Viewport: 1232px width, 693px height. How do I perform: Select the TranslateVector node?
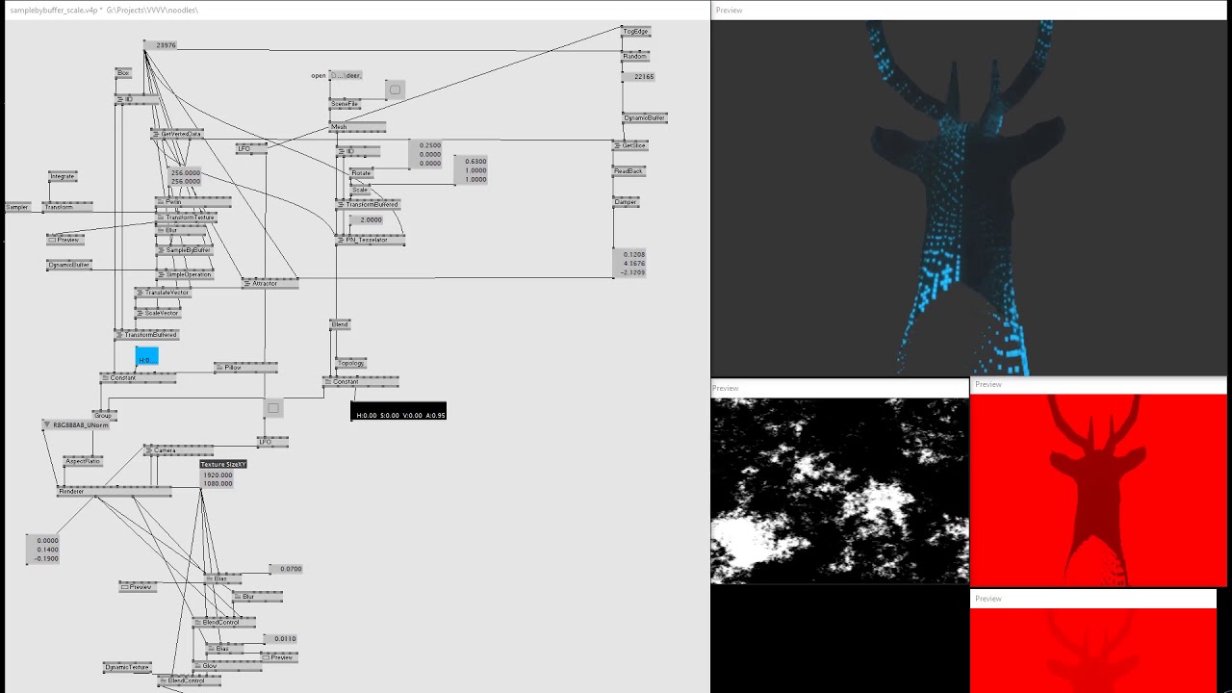pos(163,293)
